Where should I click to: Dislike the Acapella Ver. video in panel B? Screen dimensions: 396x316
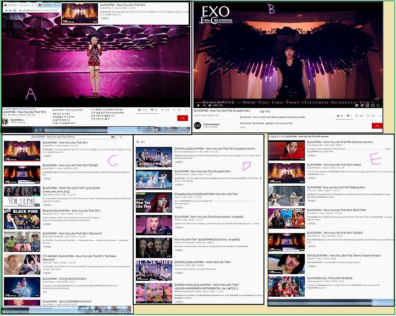(349, 115)
